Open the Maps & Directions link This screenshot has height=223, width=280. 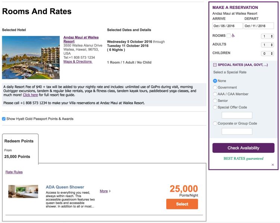click(x=78, y=62)
